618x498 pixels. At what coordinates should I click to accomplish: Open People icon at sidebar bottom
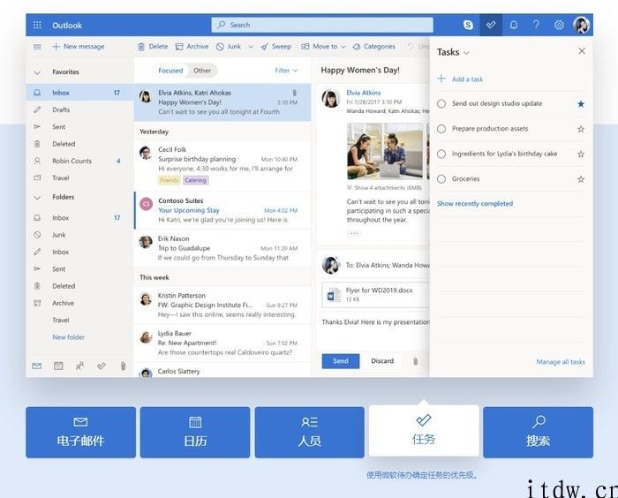click(79, 366)
